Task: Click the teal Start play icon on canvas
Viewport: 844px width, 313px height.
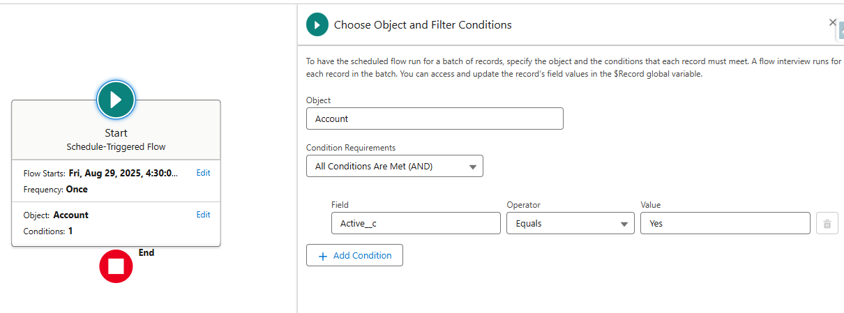Action: click(116, 100)
